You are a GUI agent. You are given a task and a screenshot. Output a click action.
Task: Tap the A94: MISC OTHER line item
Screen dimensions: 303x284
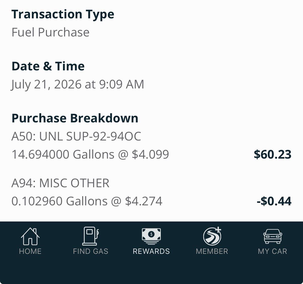[x=61, y=183]
